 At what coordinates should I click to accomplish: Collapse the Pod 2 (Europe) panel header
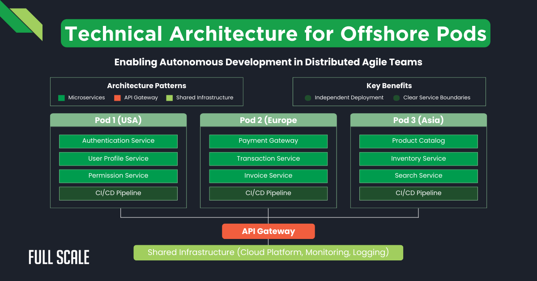268,120
